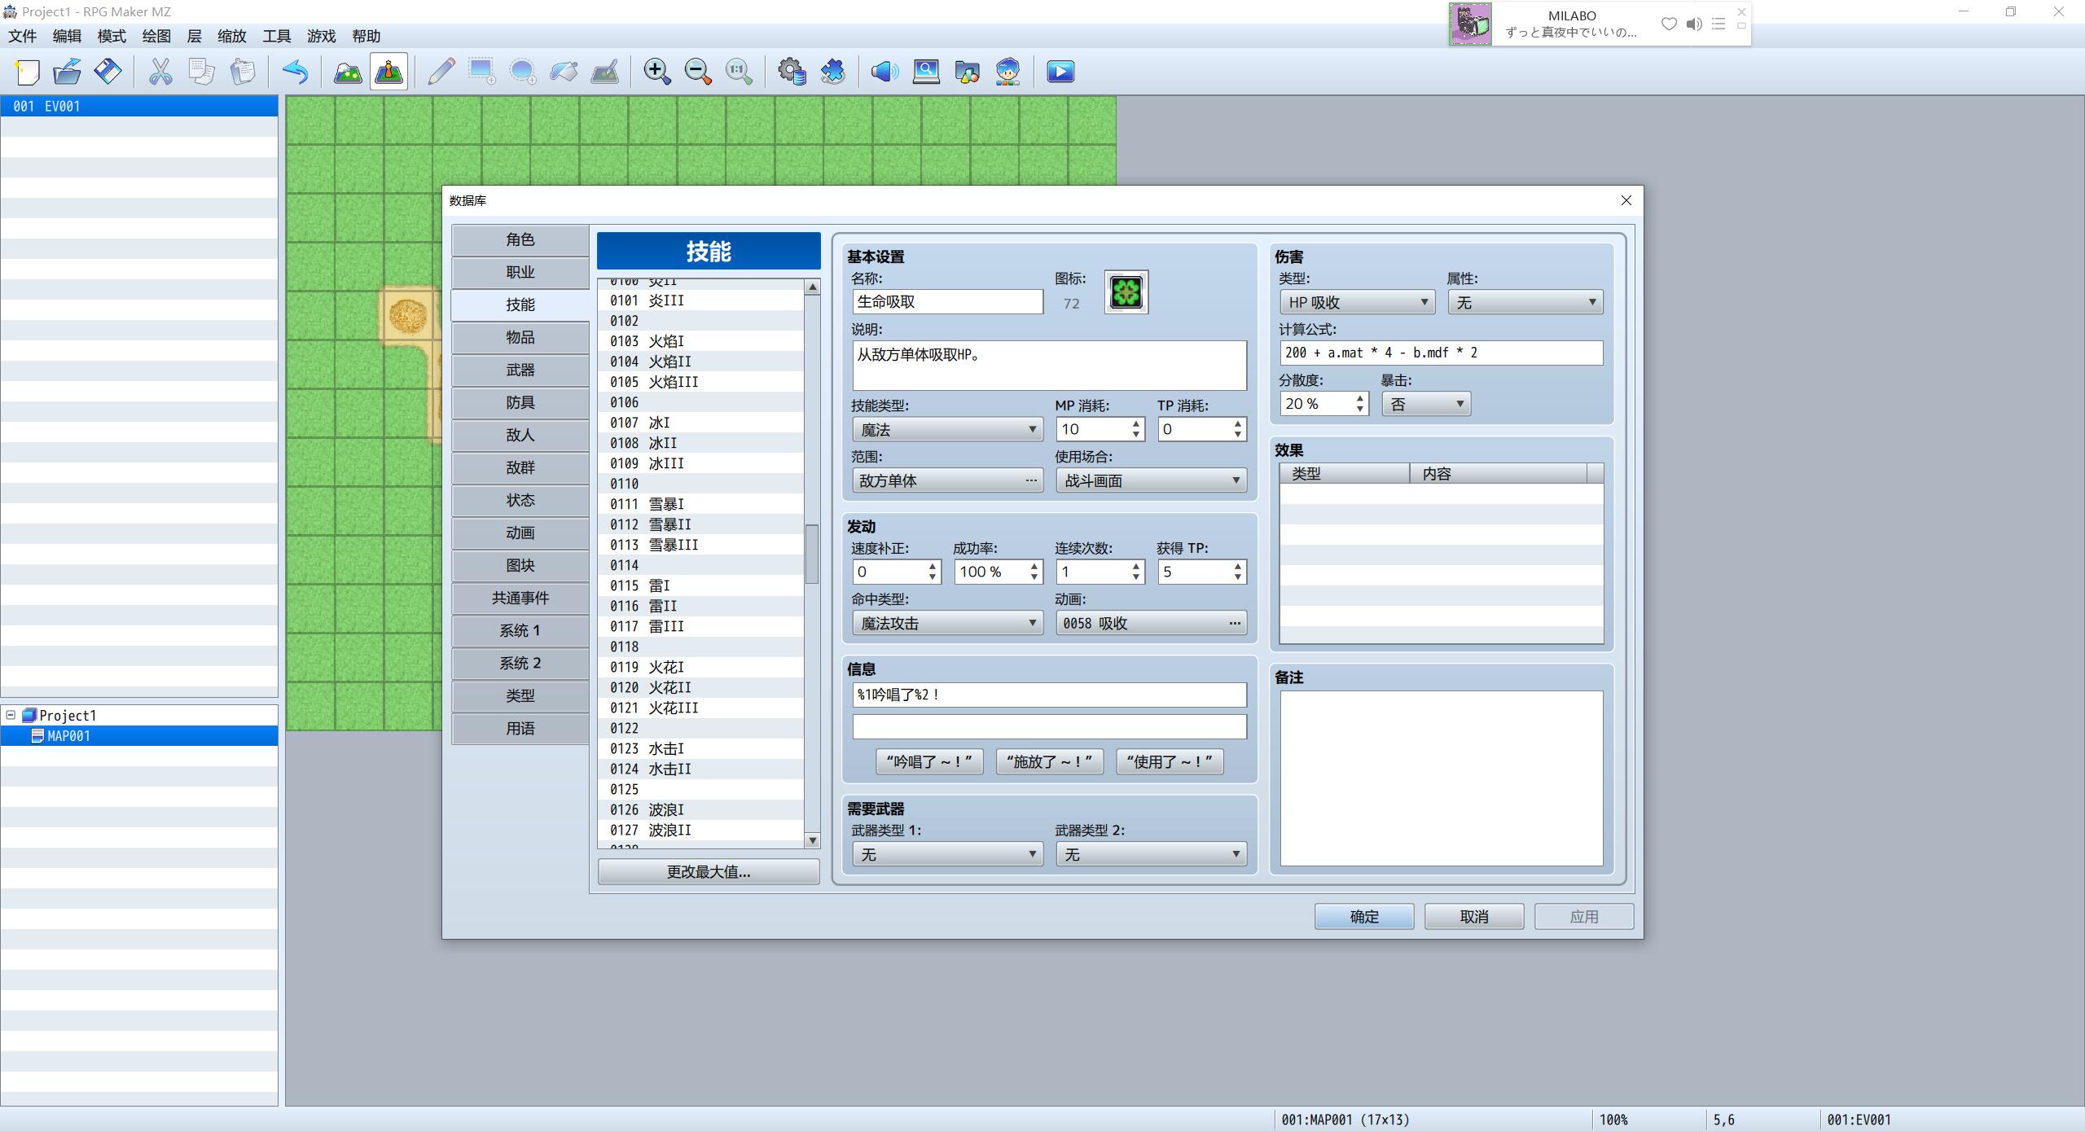Screen dimensions: 2085x1131
Task: Open Database via the gear icon
Action: coord(792,72)
